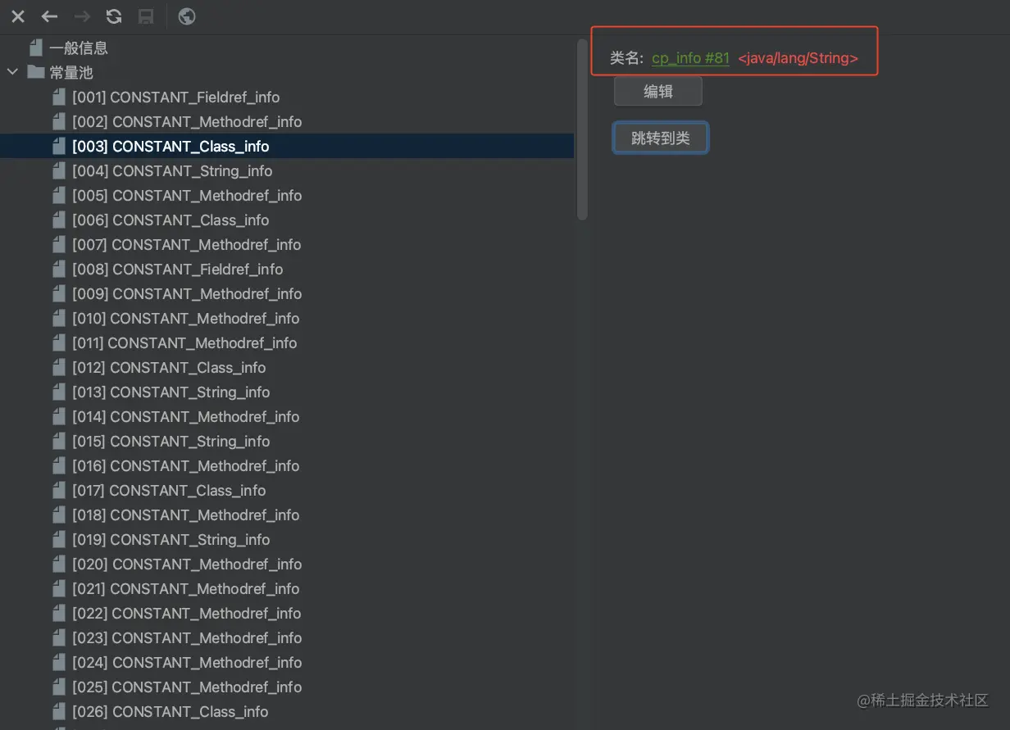Select [004] CONSTANT_String_info
Screen dimensions: 1010x730
[287, 170]
